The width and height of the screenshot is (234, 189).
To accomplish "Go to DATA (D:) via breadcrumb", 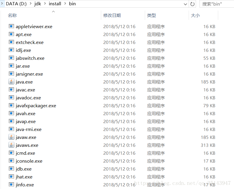I will [x=17, y=4].
